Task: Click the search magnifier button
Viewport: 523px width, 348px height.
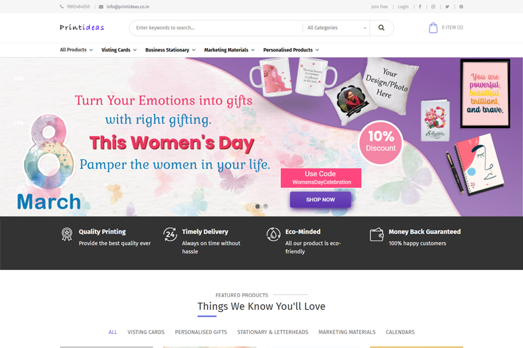Action: coord(381,28)
